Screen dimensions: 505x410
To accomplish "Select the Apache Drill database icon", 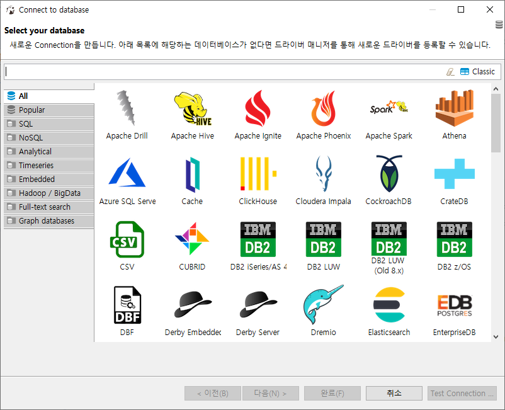I will click(x=127, y=108).
